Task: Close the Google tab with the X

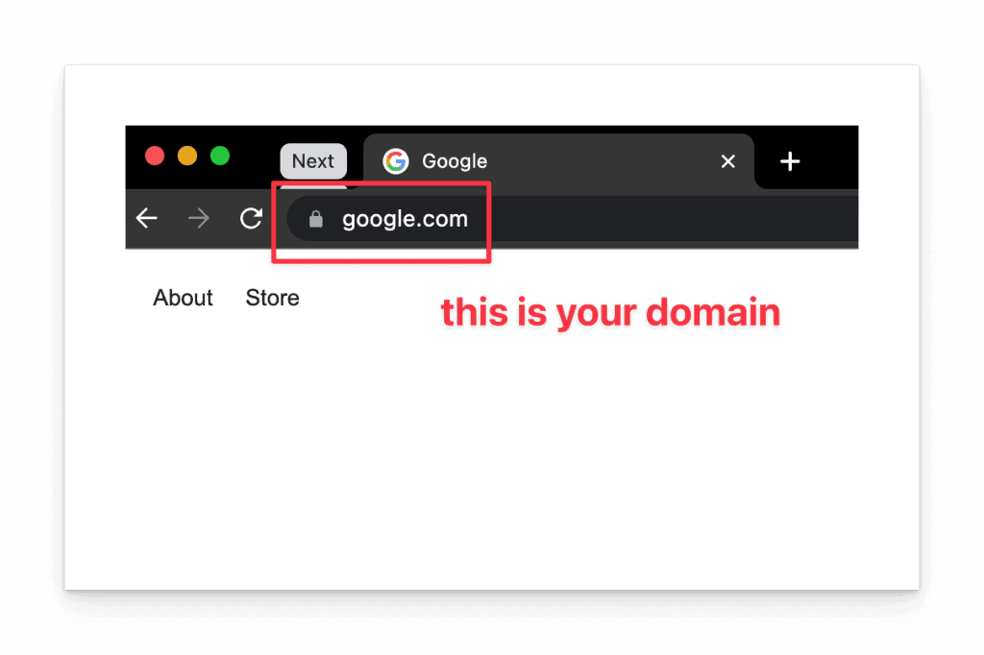Action: 728,161
